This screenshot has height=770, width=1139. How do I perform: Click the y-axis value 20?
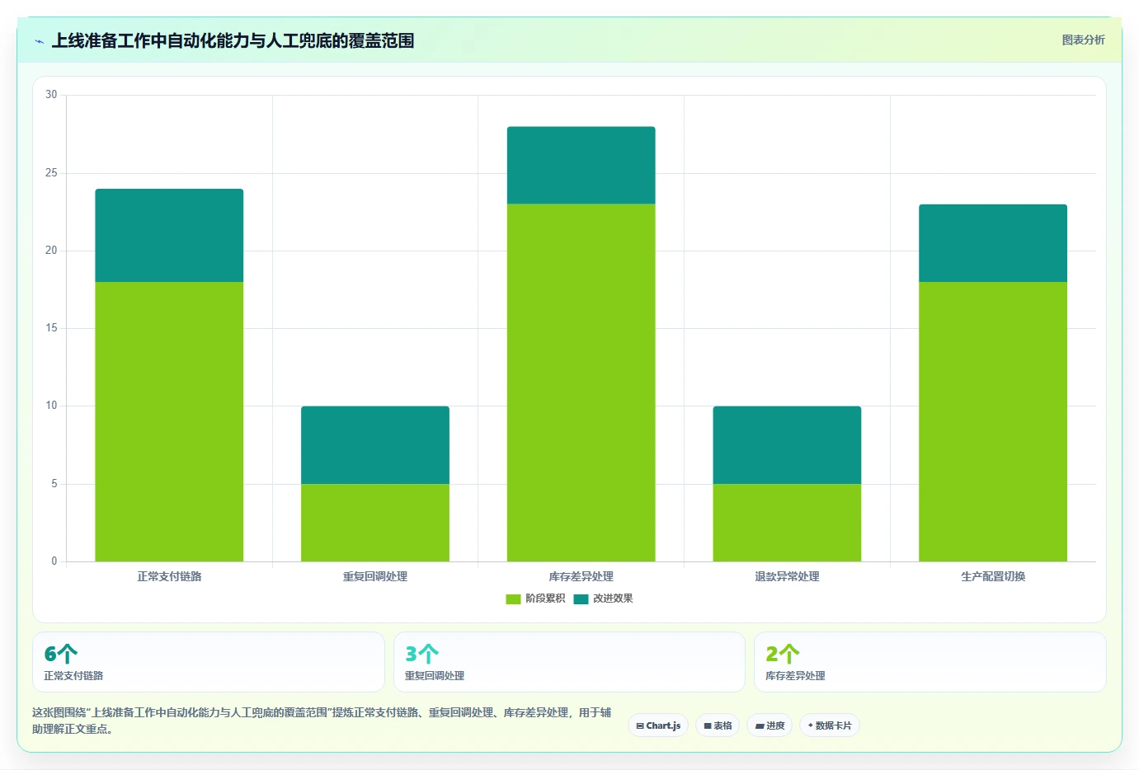point(51,251)
